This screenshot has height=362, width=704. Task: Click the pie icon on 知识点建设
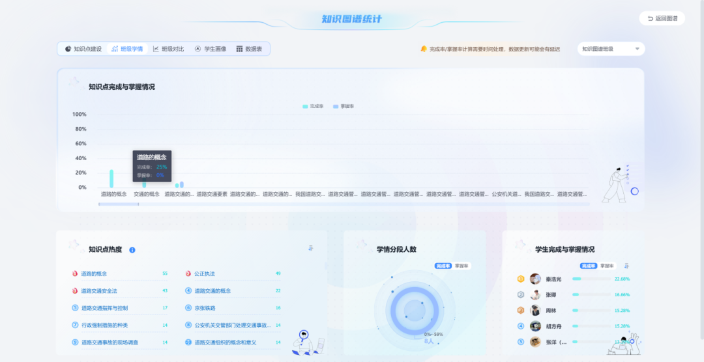pos(68,49)
